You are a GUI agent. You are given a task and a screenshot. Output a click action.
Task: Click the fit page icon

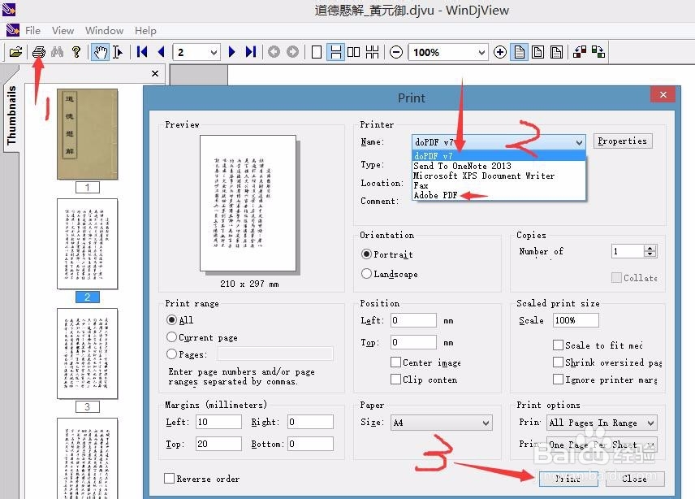[x=556, y=52]
